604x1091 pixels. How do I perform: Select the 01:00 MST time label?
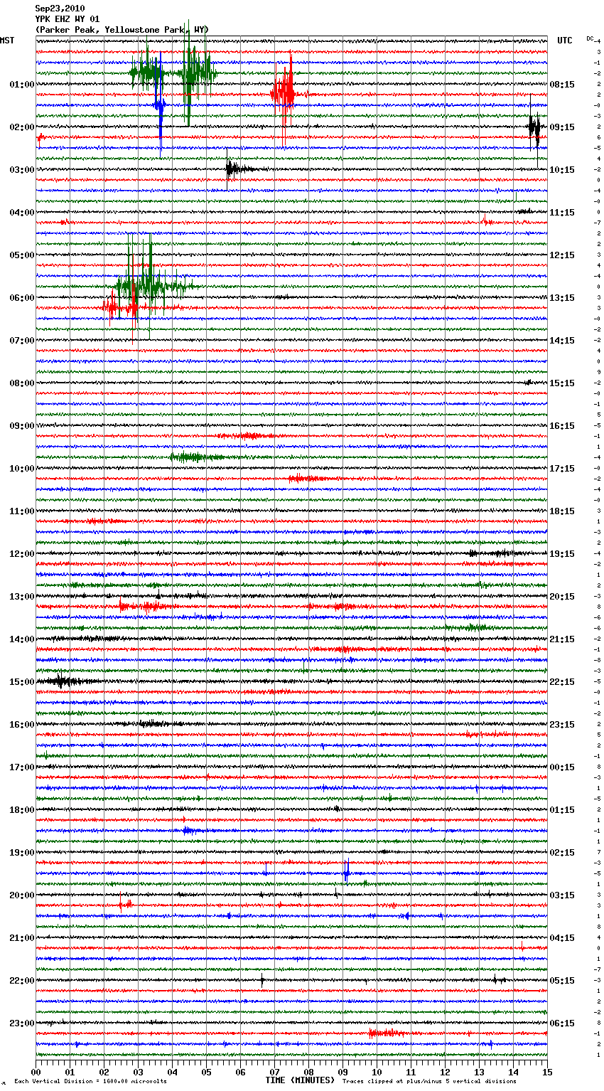click(22, 85)
